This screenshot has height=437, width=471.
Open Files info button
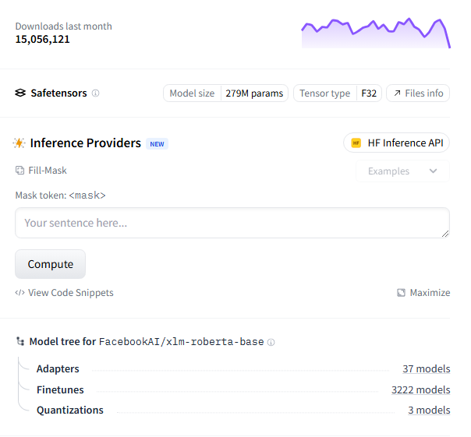(417, 93)
